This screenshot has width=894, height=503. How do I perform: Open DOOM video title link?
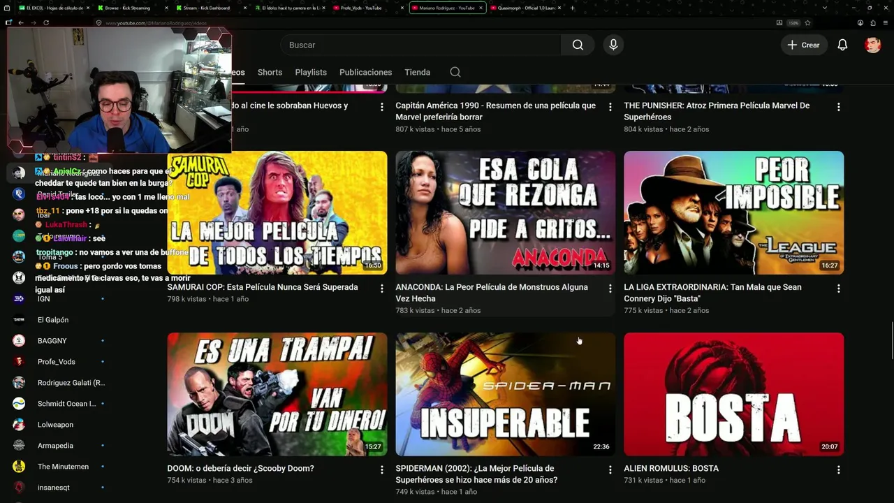(x=240, y=469)
